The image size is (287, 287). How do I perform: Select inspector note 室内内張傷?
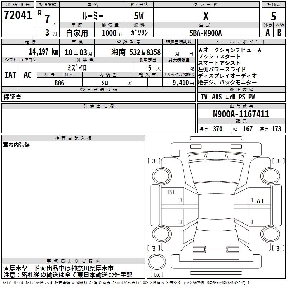[16, 145]
